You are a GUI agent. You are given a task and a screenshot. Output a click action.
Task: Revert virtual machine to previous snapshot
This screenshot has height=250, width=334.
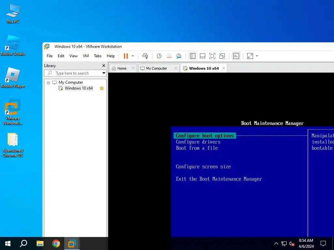(x=169, y=56)
